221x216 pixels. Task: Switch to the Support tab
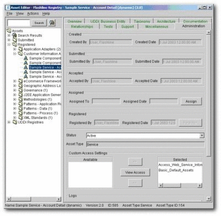pyautogui.click(x=128, y=26)
